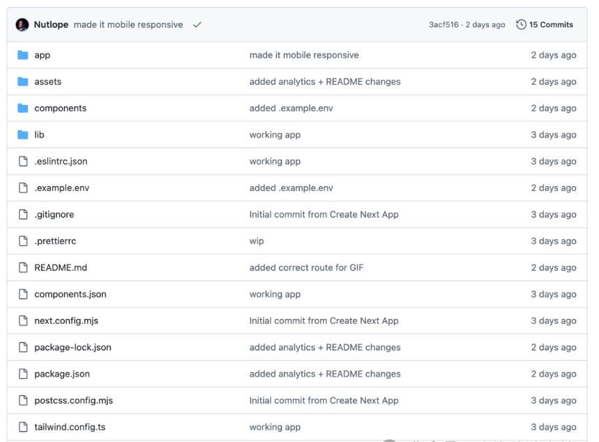Open the Nutlope author profile link
Image resolution: width=599 pixels, height=442 pixels.
coord(51,25)
